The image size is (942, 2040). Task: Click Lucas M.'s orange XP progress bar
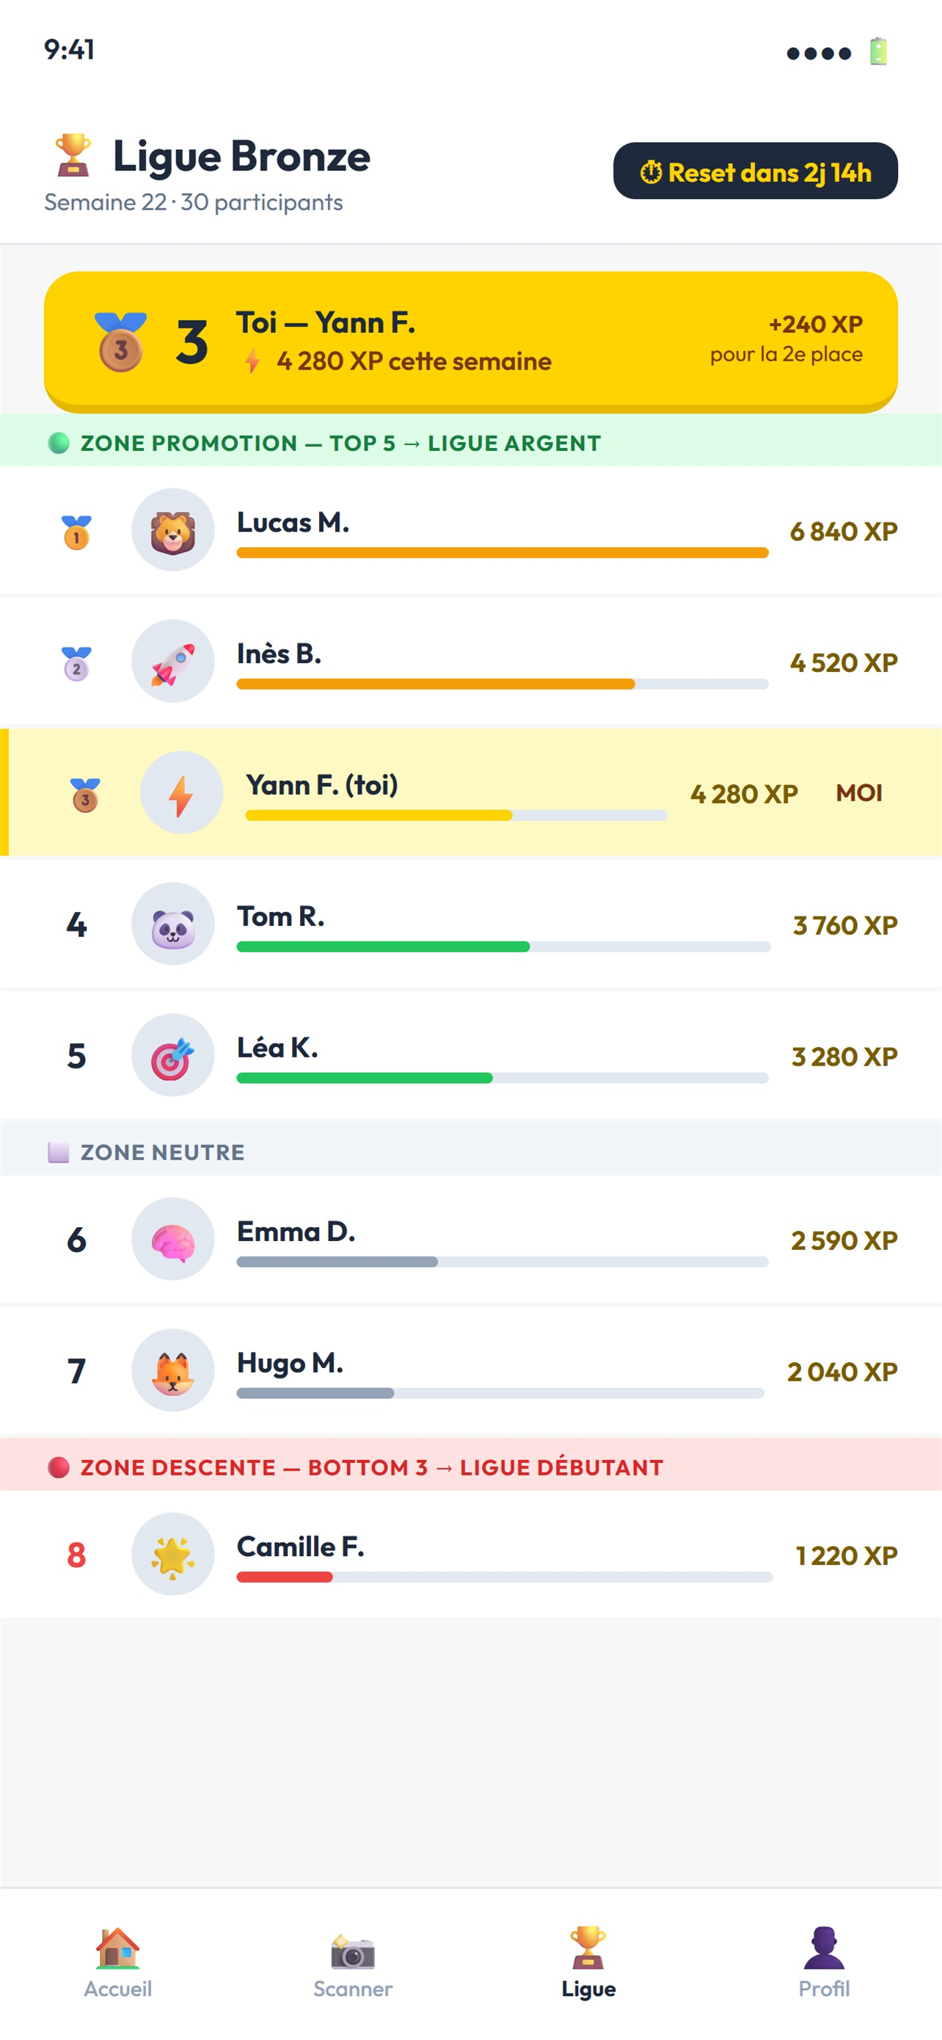503,553
